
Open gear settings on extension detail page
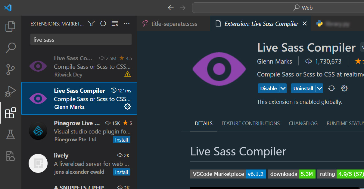[344, 88]
